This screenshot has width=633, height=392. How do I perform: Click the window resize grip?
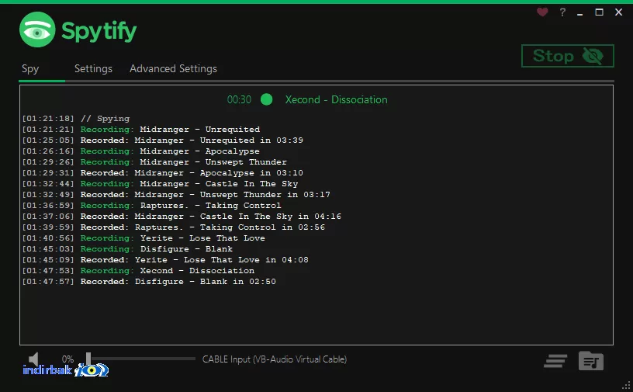626,386
